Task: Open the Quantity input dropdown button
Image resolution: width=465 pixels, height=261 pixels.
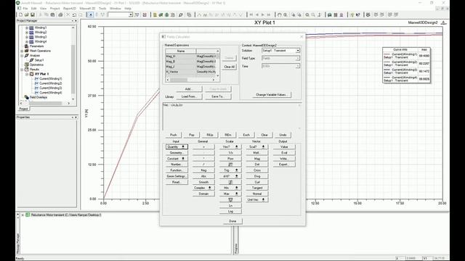Action: click(177, 146)
